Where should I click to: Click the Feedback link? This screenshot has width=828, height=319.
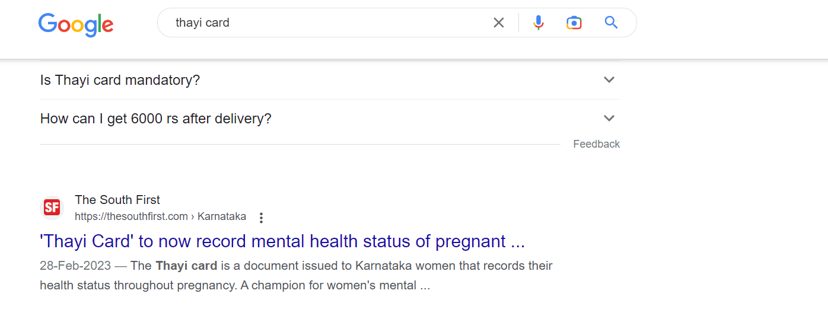(x=596, y=144)
